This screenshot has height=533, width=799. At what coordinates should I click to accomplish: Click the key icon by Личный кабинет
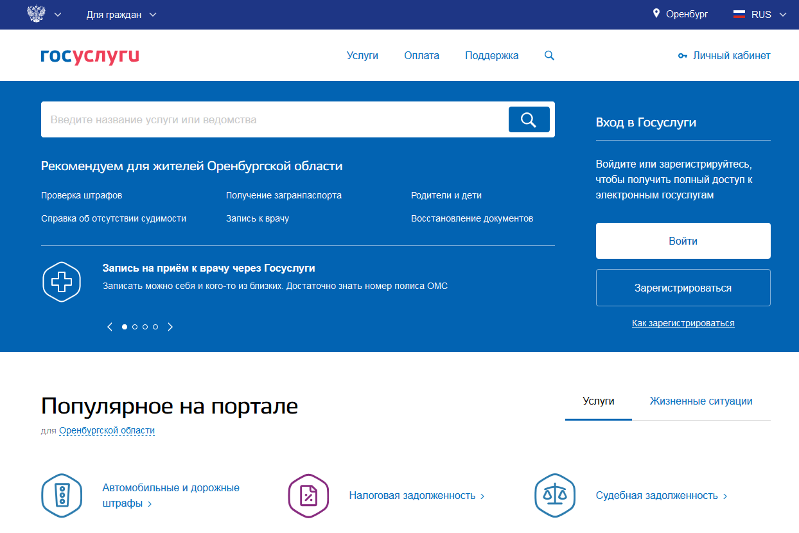tap(683, 56)
